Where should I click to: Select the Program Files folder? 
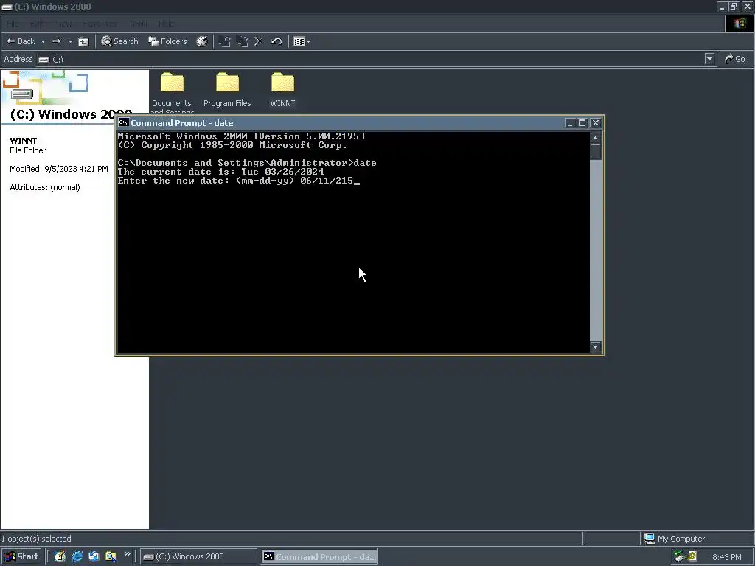pyautogui.click(x=227, y=91)
